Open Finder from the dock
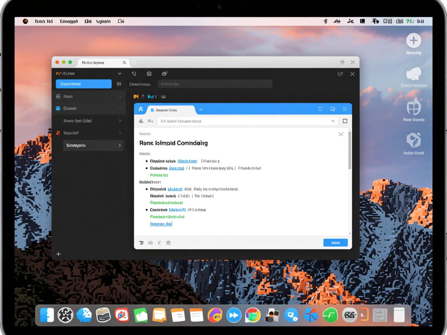This screenshot has height=335, width=447. [47, 315]
